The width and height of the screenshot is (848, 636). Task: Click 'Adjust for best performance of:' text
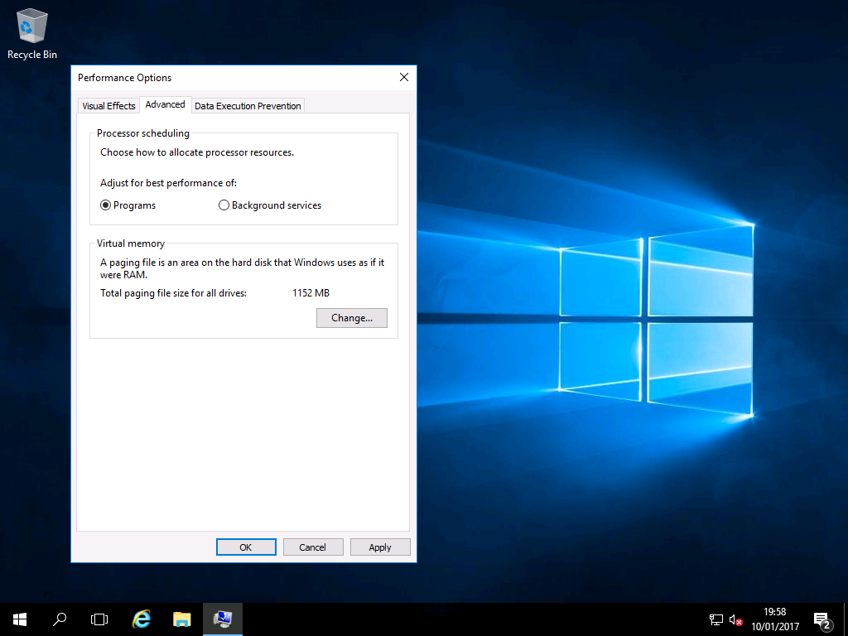tap(169, 183)
